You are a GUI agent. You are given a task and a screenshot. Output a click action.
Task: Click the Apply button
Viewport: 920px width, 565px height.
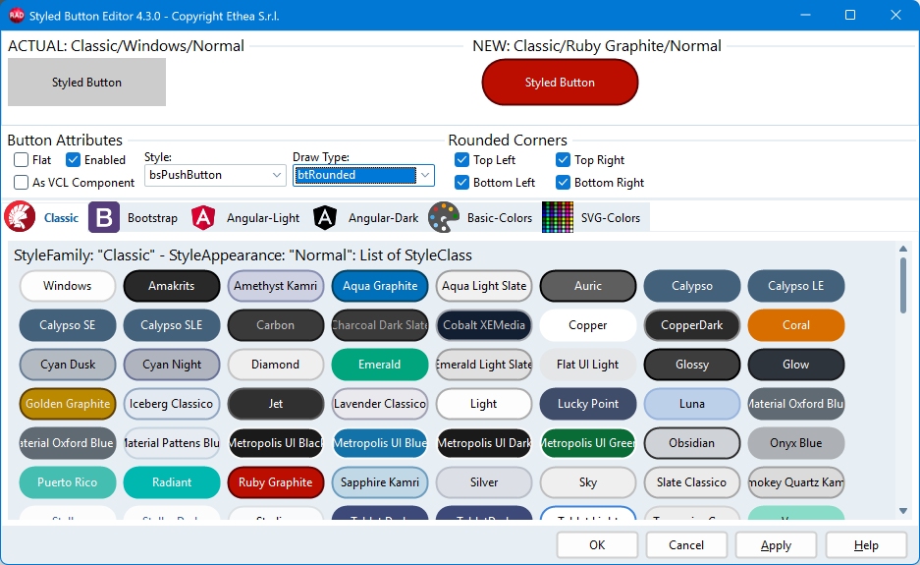[x=776, y=545]
